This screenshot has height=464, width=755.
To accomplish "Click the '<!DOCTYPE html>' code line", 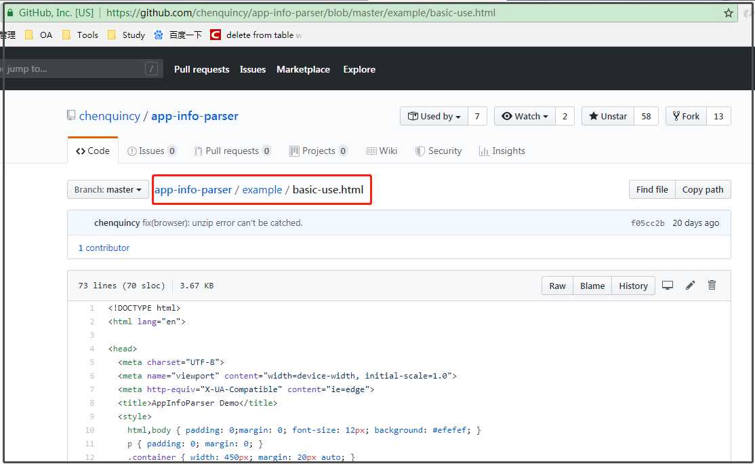I will [x=144, y=308].
